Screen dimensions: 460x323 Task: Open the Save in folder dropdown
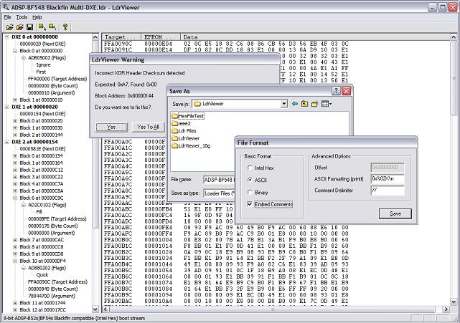click(283, 104)
